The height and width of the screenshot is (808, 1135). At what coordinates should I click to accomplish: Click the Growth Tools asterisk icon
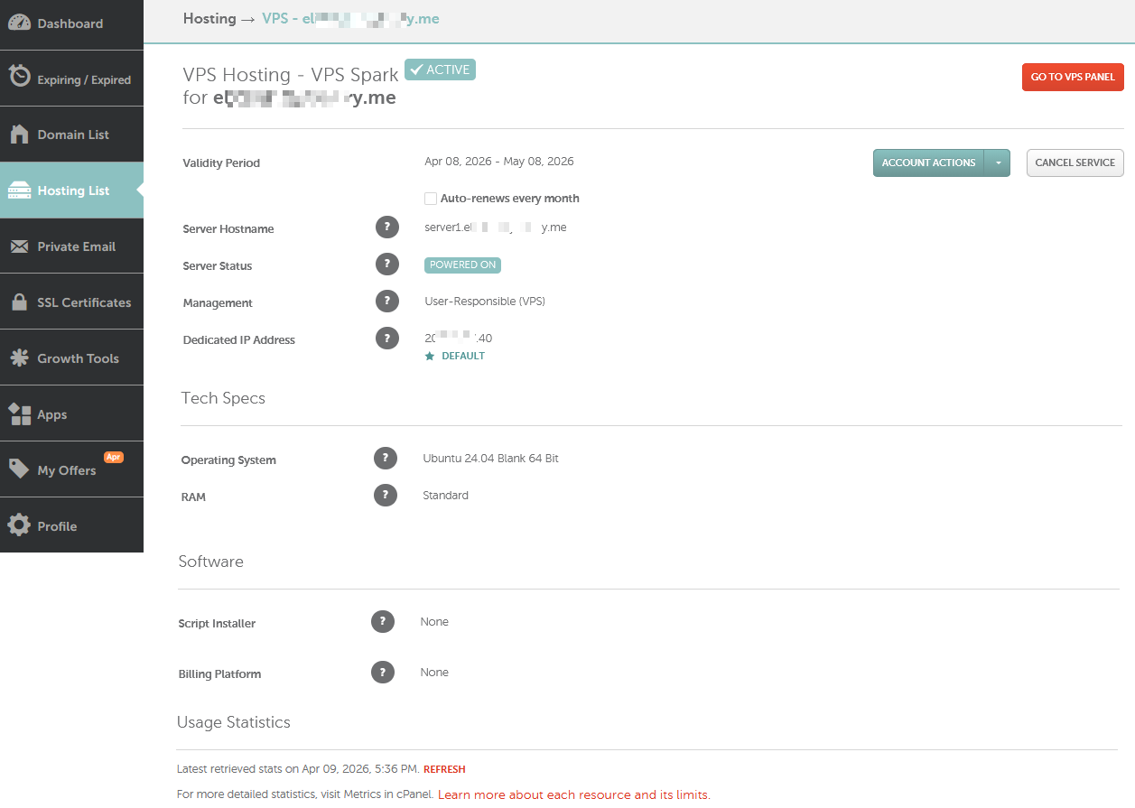(20, 358)
